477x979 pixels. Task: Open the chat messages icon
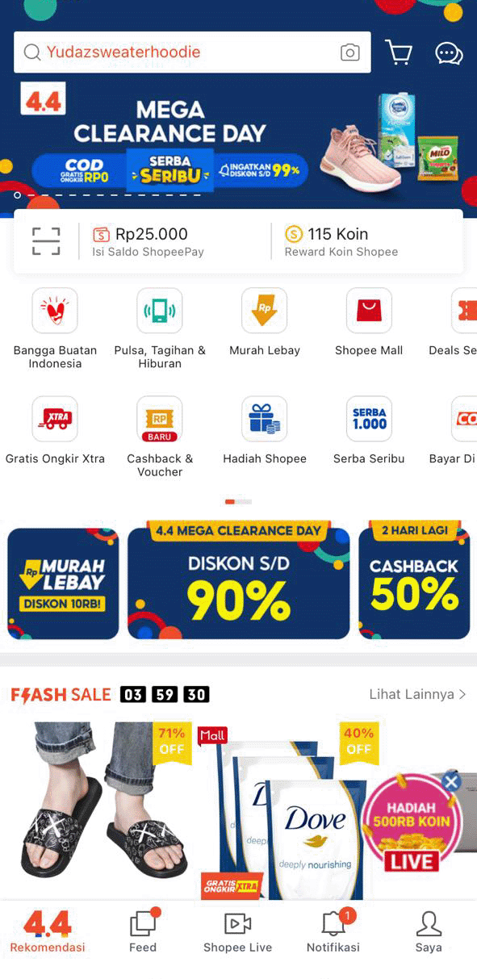point(449,53)
